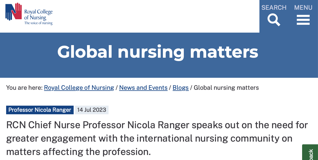The image size is (318, 160).
Task: Open search via the magnifying glass icon
Action: point(274,20)
